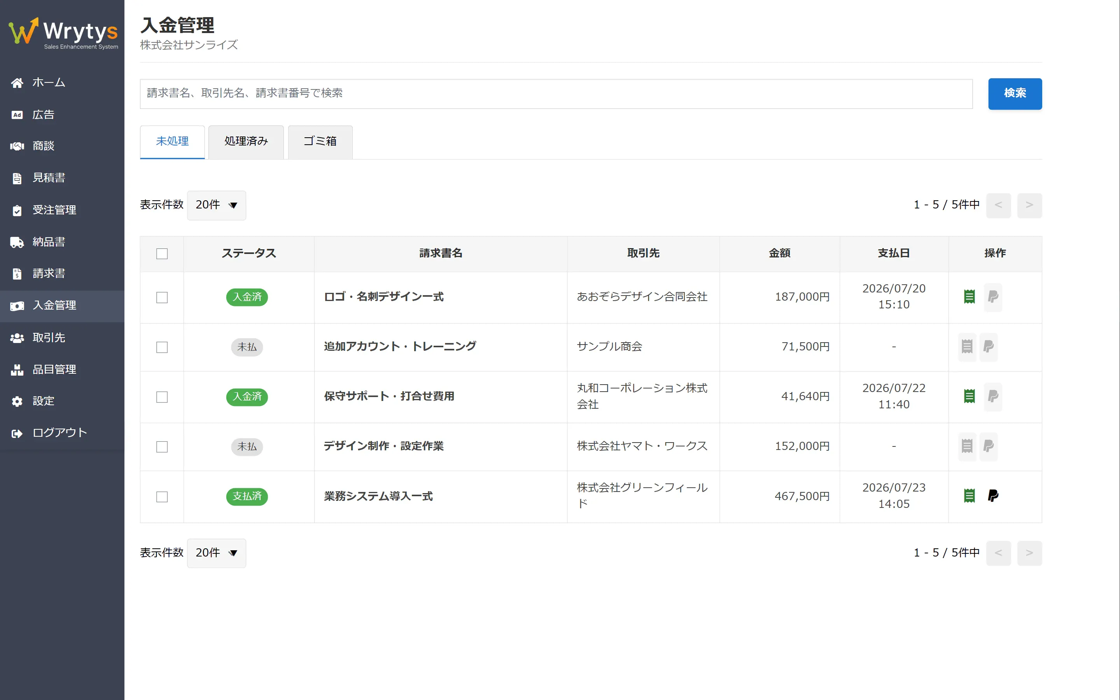Viewport: 1120px width, 700px height.
Task: Open receipt icon for 業務システム導入一式
Action: pos(969,496)
